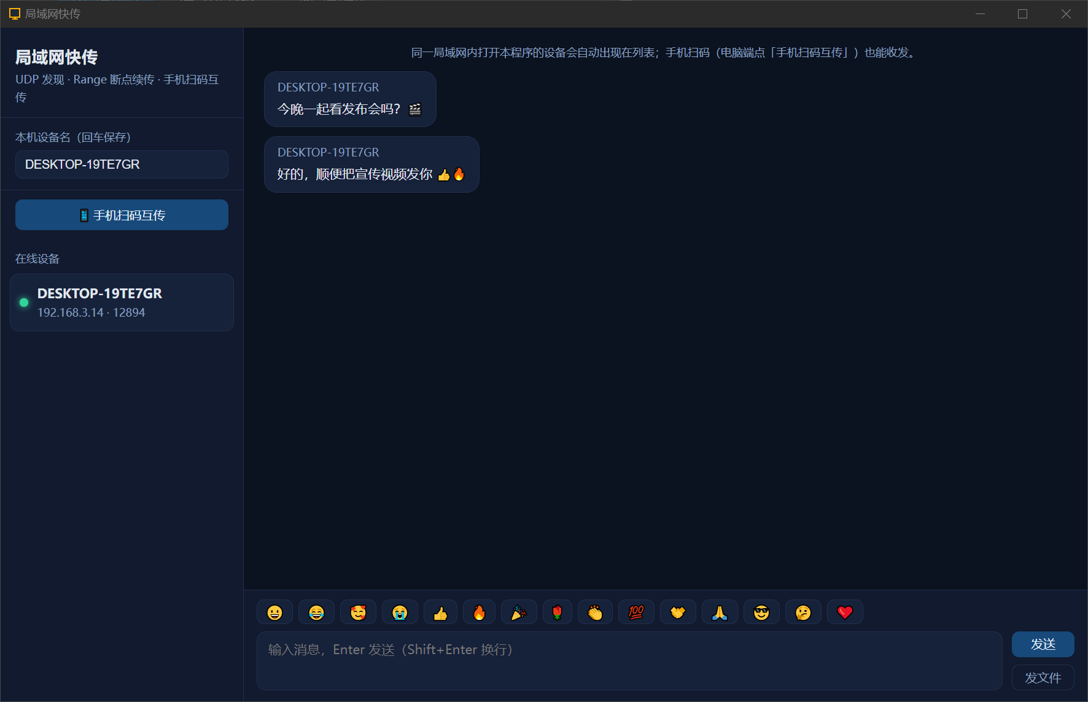Insert fire emoji from emoji bar

pyautogui.click(x=479, y=612)
